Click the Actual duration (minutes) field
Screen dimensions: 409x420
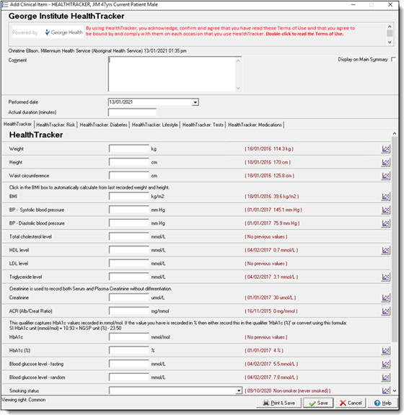[132, 112]
